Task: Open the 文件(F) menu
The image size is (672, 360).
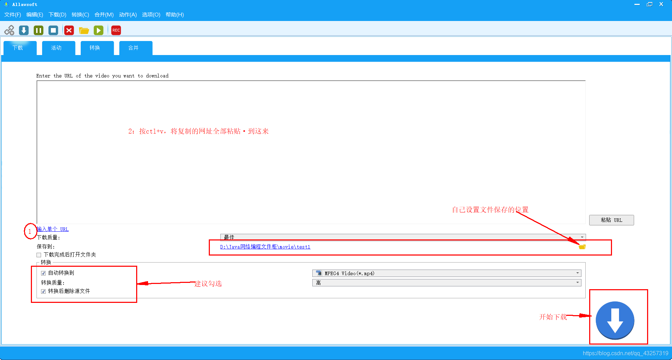Action: point(13,14)
